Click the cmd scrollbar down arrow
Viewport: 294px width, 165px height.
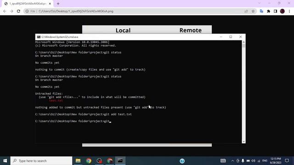[243, 142]
